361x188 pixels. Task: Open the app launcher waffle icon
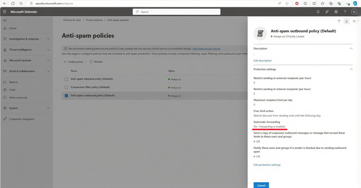pos(5,12)
